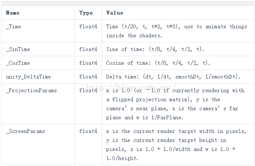Select the _ScreenParams variable name
The width and height of the screenshot is (255, 166).
tap(25, 131)
